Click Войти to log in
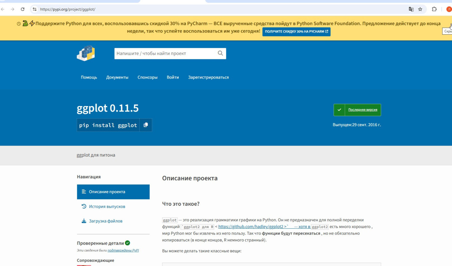Viewport: 452px width, 266px height. (173, 77)
